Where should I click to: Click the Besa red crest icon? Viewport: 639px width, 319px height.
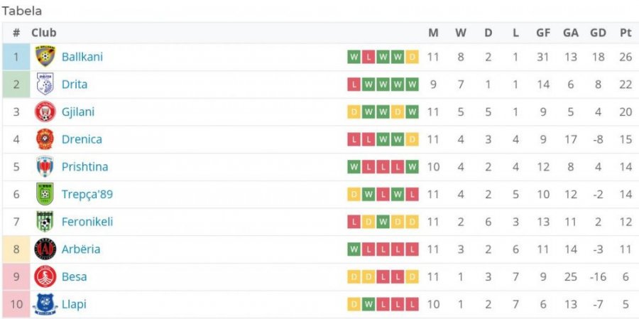(x=45, y=276)
